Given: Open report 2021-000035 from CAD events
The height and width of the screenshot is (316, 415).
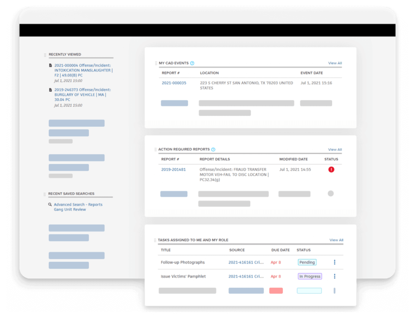Looking at the screenshot, I should 173,83.
